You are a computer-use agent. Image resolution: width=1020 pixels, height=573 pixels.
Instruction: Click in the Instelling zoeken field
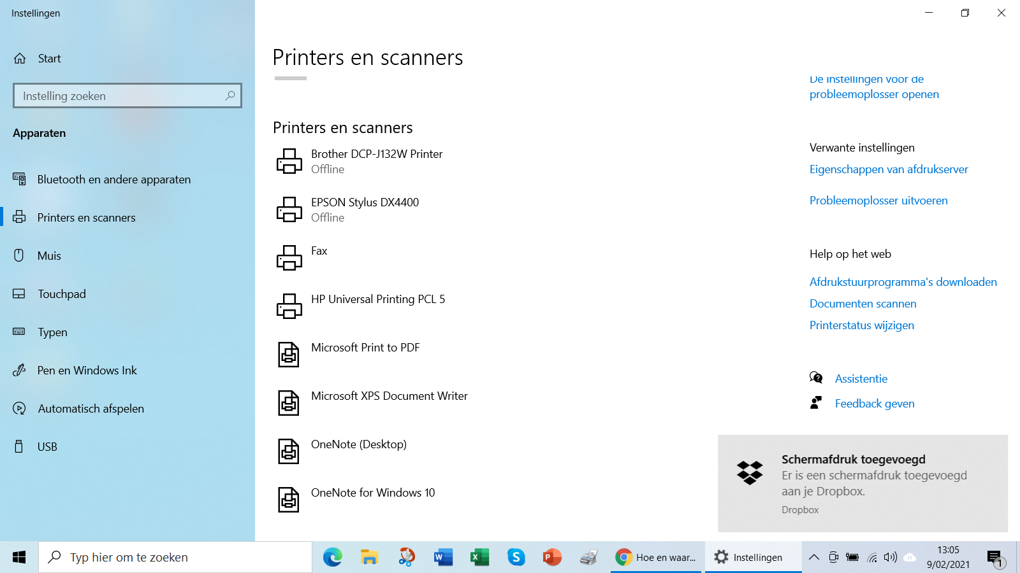pyautogui.click(x=127, y=95)
